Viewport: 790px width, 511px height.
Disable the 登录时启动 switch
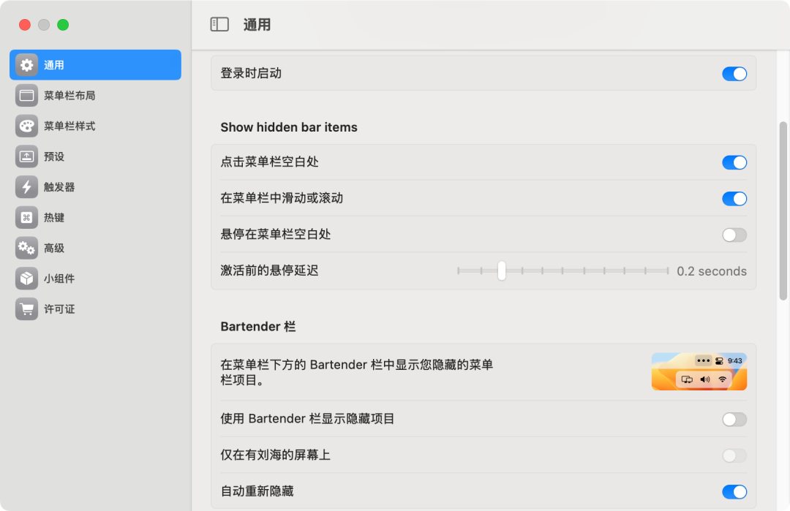pos(734,74)
